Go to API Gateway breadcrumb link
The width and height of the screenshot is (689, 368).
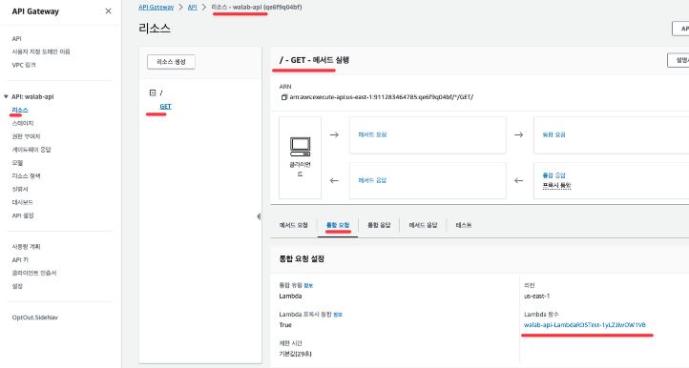156,7
